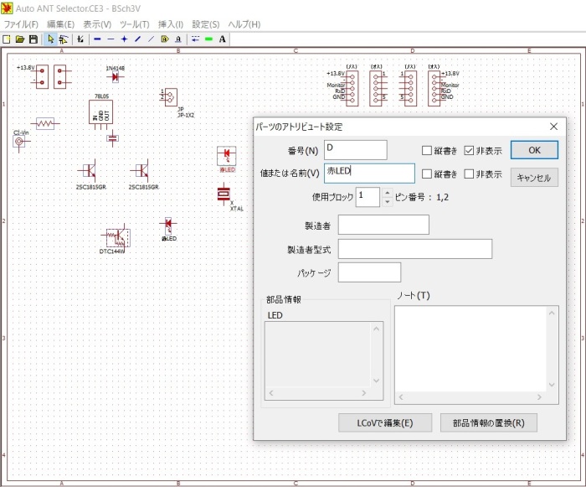
Task: Select the bold A text tool
Action: pos(222,39)
